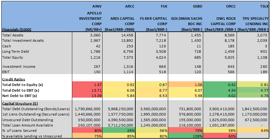Select Total Debt Outstanding (Bonds/Loans) label
271x140 pixels.
[x=36, y=109]
